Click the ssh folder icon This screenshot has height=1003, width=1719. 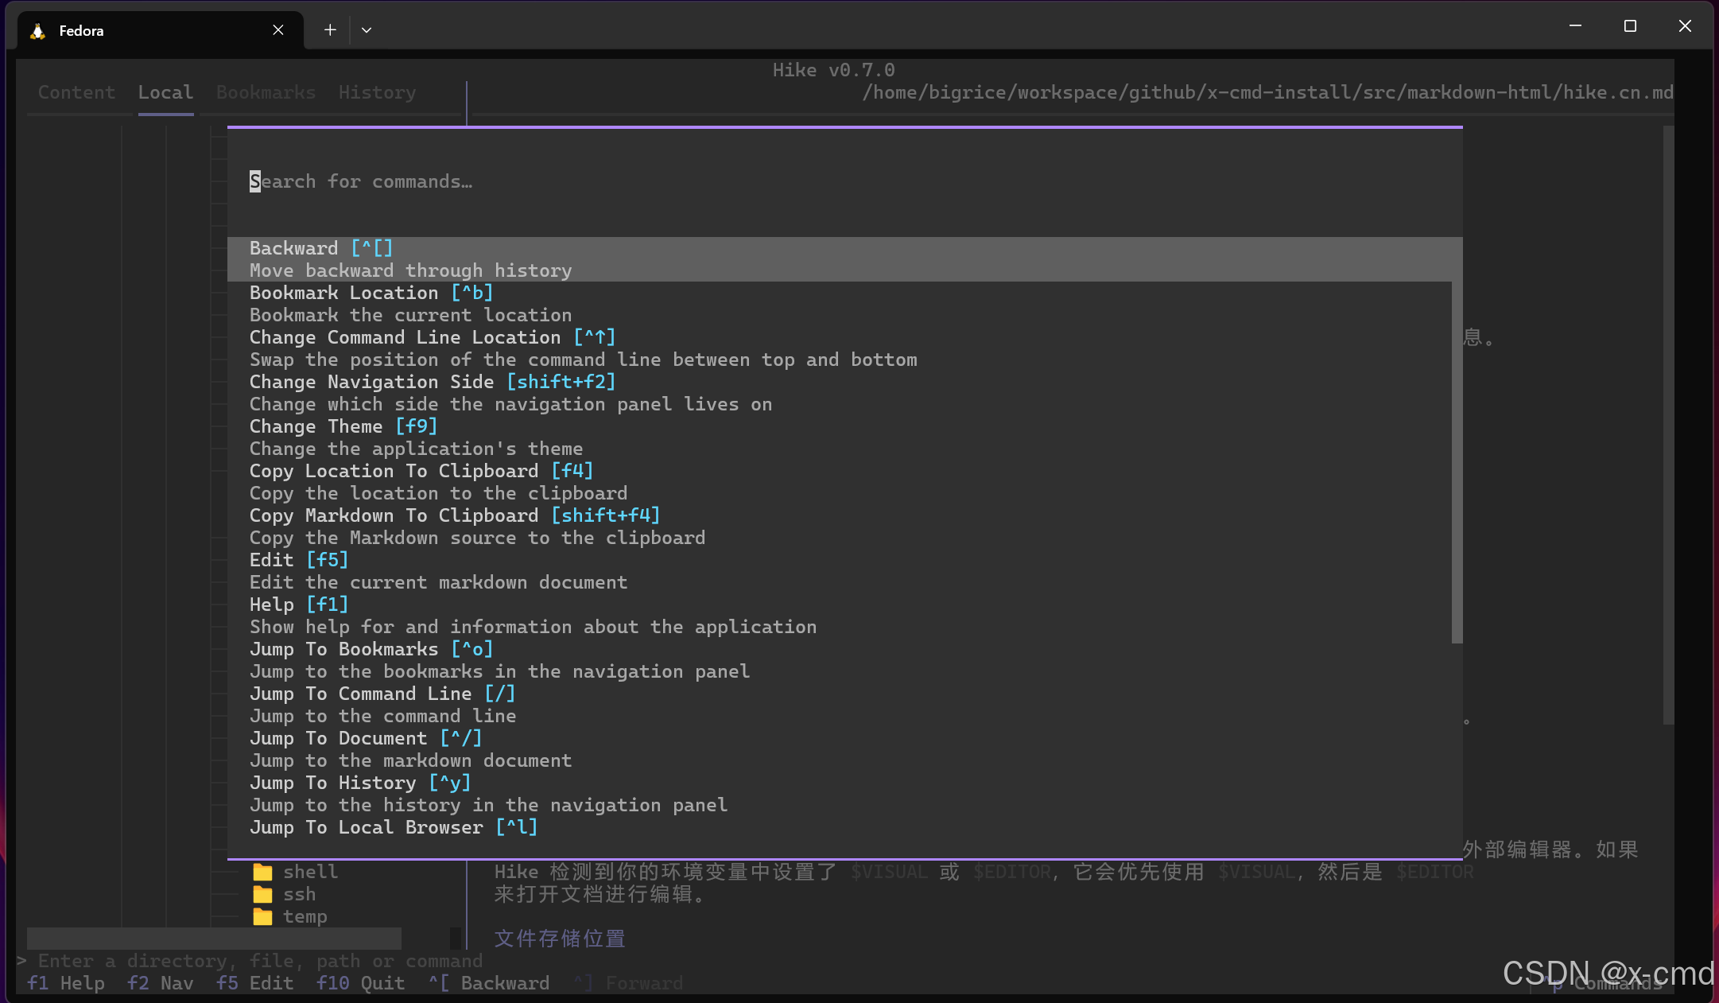tap(262, 894)
